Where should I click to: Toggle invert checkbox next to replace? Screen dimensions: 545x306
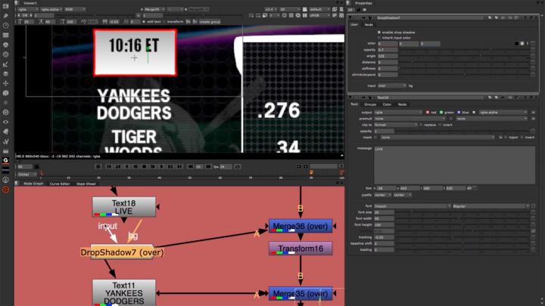click(x=440, y=125)
